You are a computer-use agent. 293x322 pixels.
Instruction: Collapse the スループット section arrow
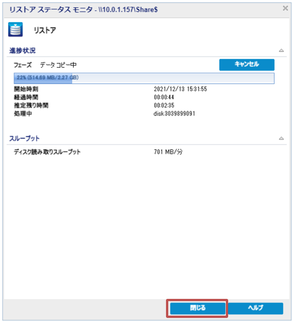[x=281, y=138]
